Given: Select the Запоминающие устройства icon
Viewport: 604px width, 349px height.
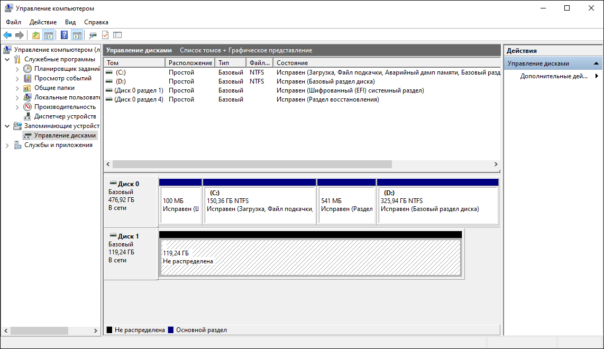Looking at the screenshot, I should click(17, 125).
